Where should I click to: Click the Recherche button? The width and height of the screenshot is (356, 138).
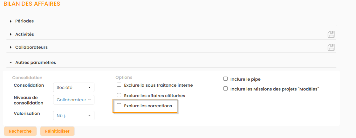[x=20, y=131]
